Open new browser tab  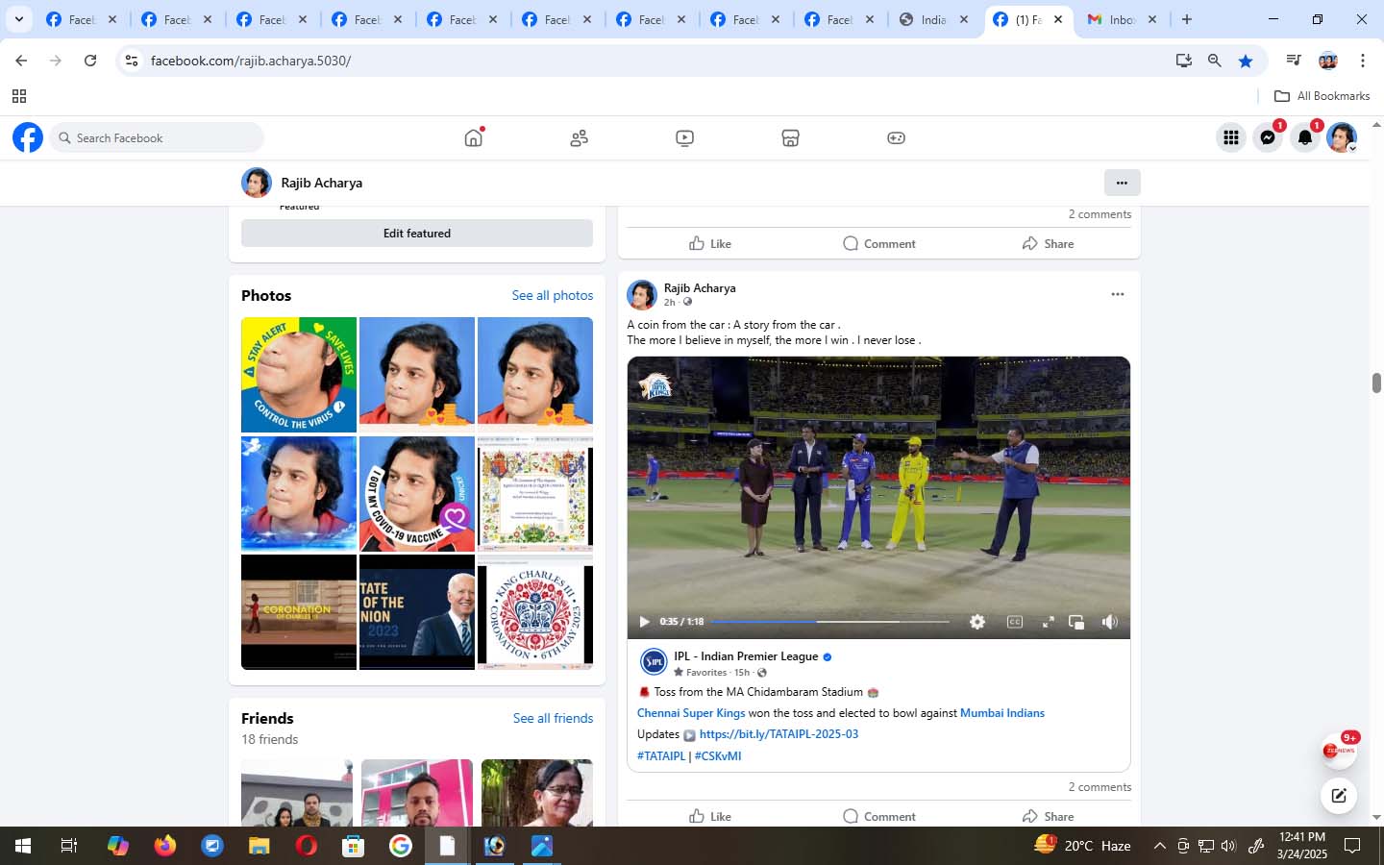[x=1187, y=19]
